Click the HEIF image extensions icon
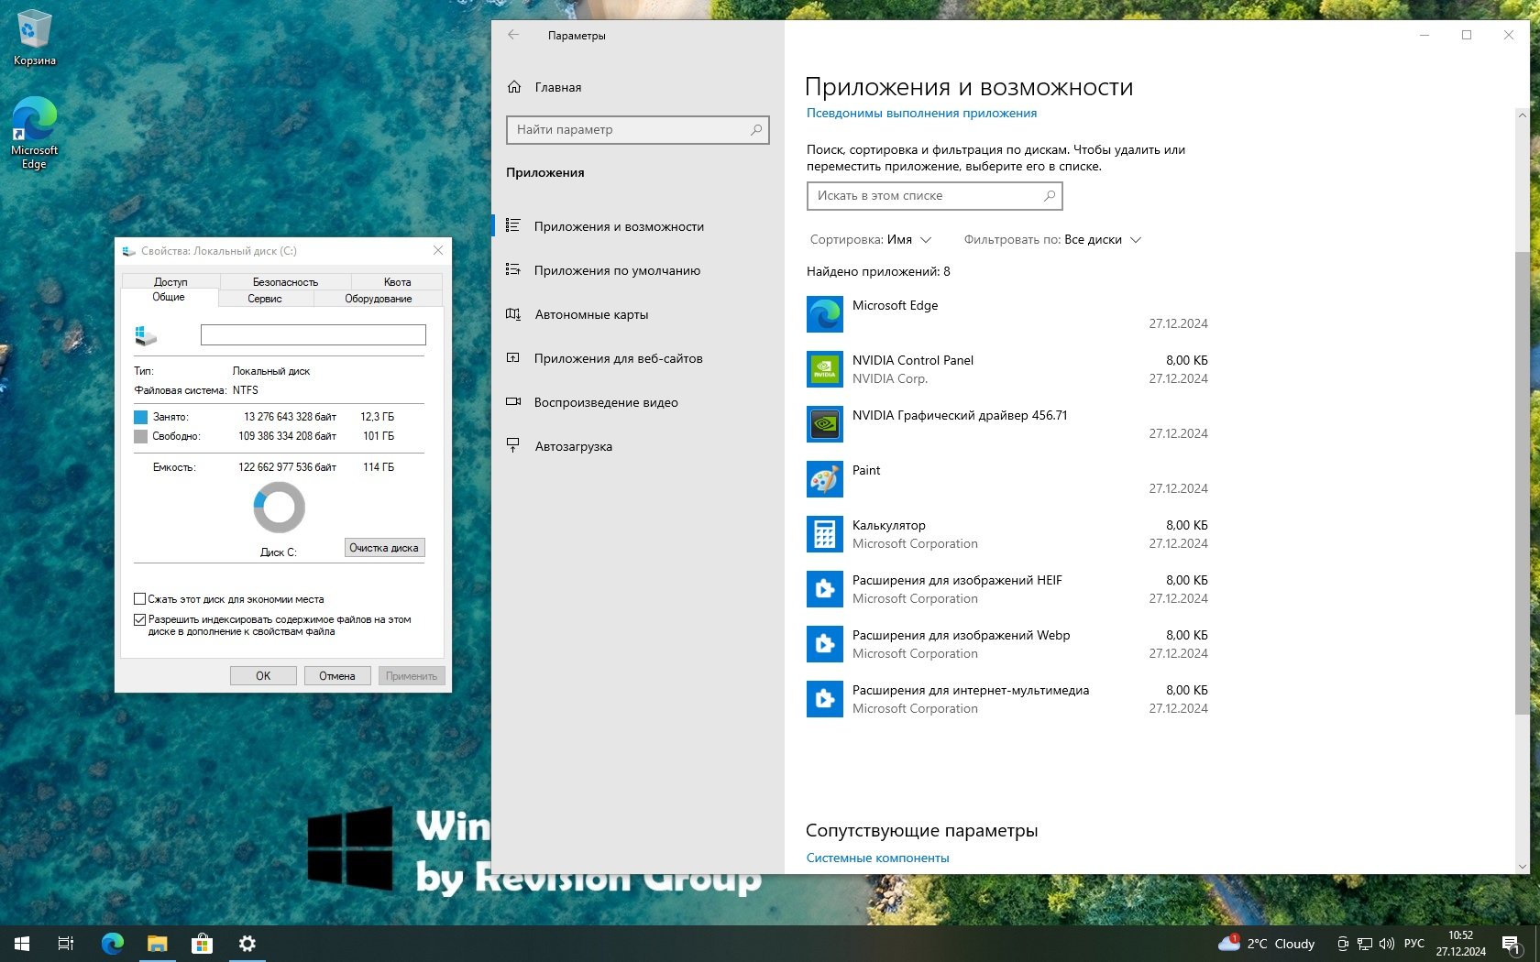 (x=824, y=589)
